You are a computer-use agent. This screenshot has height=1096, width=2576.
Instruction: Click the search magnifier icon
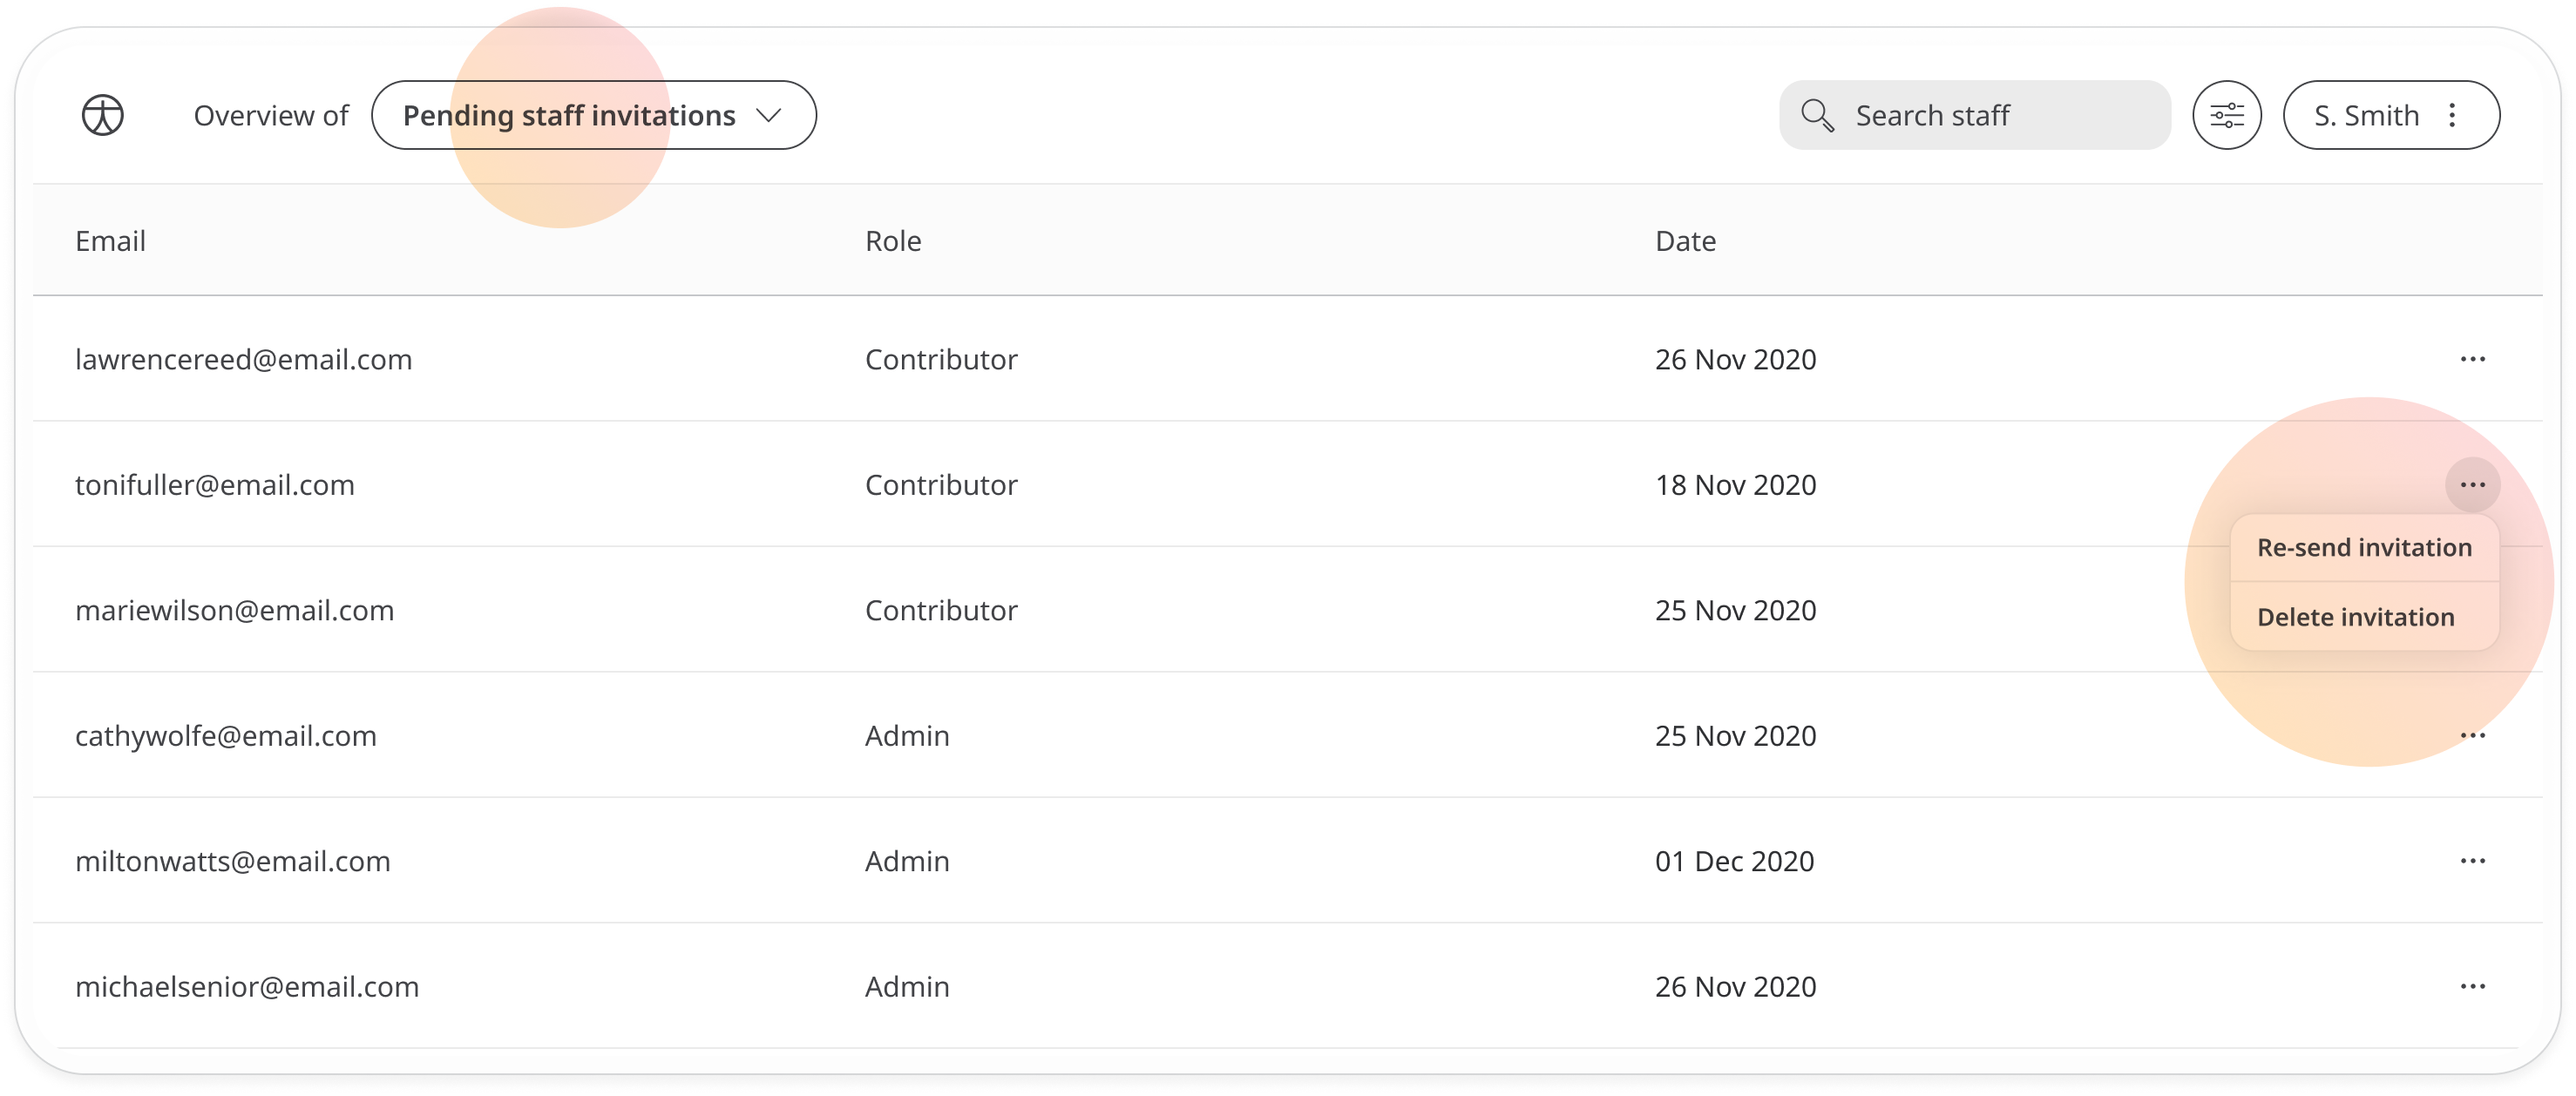(x=1817, y=115)
